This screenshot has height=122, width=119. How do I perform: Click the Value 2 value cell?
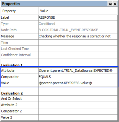pyautogui.click(x=78, y=117)
